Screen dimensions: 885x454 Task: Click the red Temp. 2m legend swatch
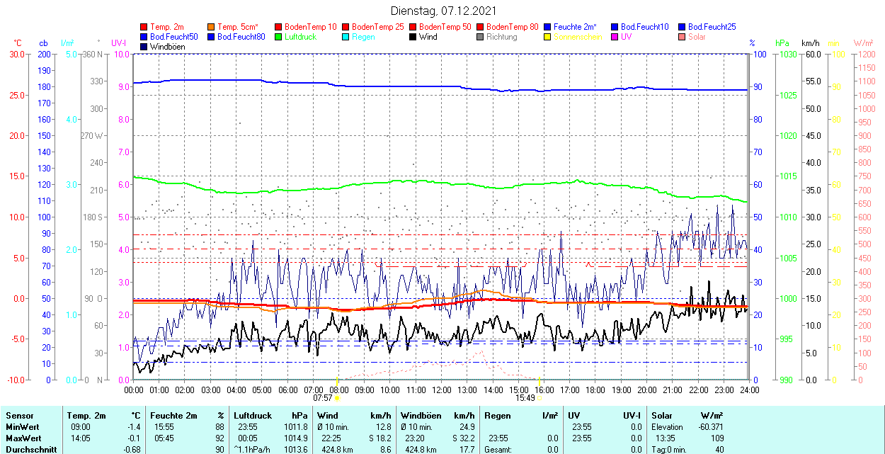[144, 27]
